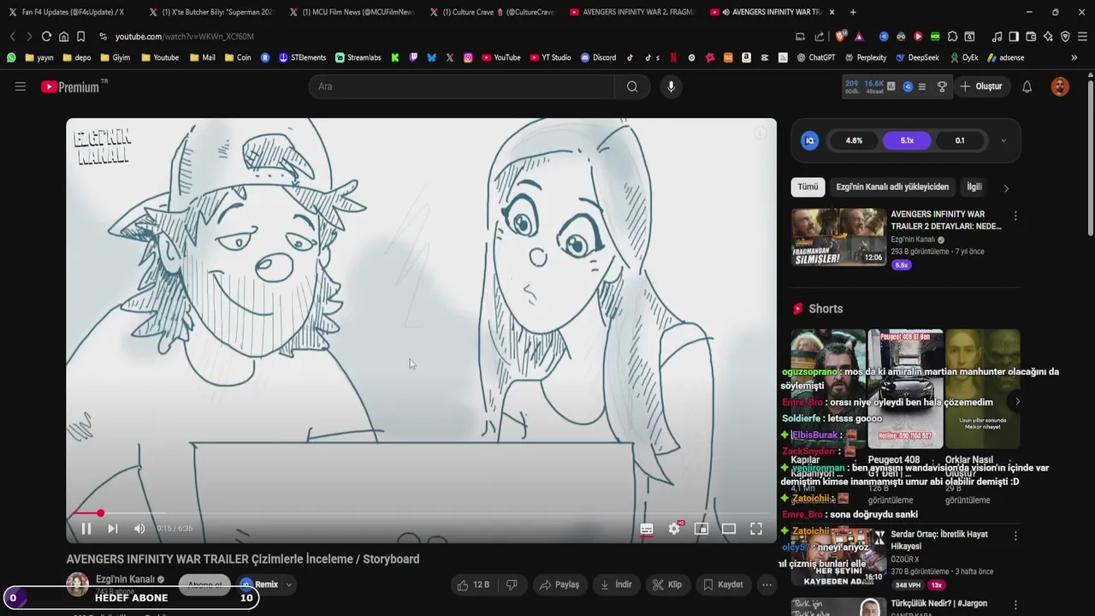Viewport: 1095px width, 616px height.
Task: Click the Paylaş share button
Action: tap(559, 584)
